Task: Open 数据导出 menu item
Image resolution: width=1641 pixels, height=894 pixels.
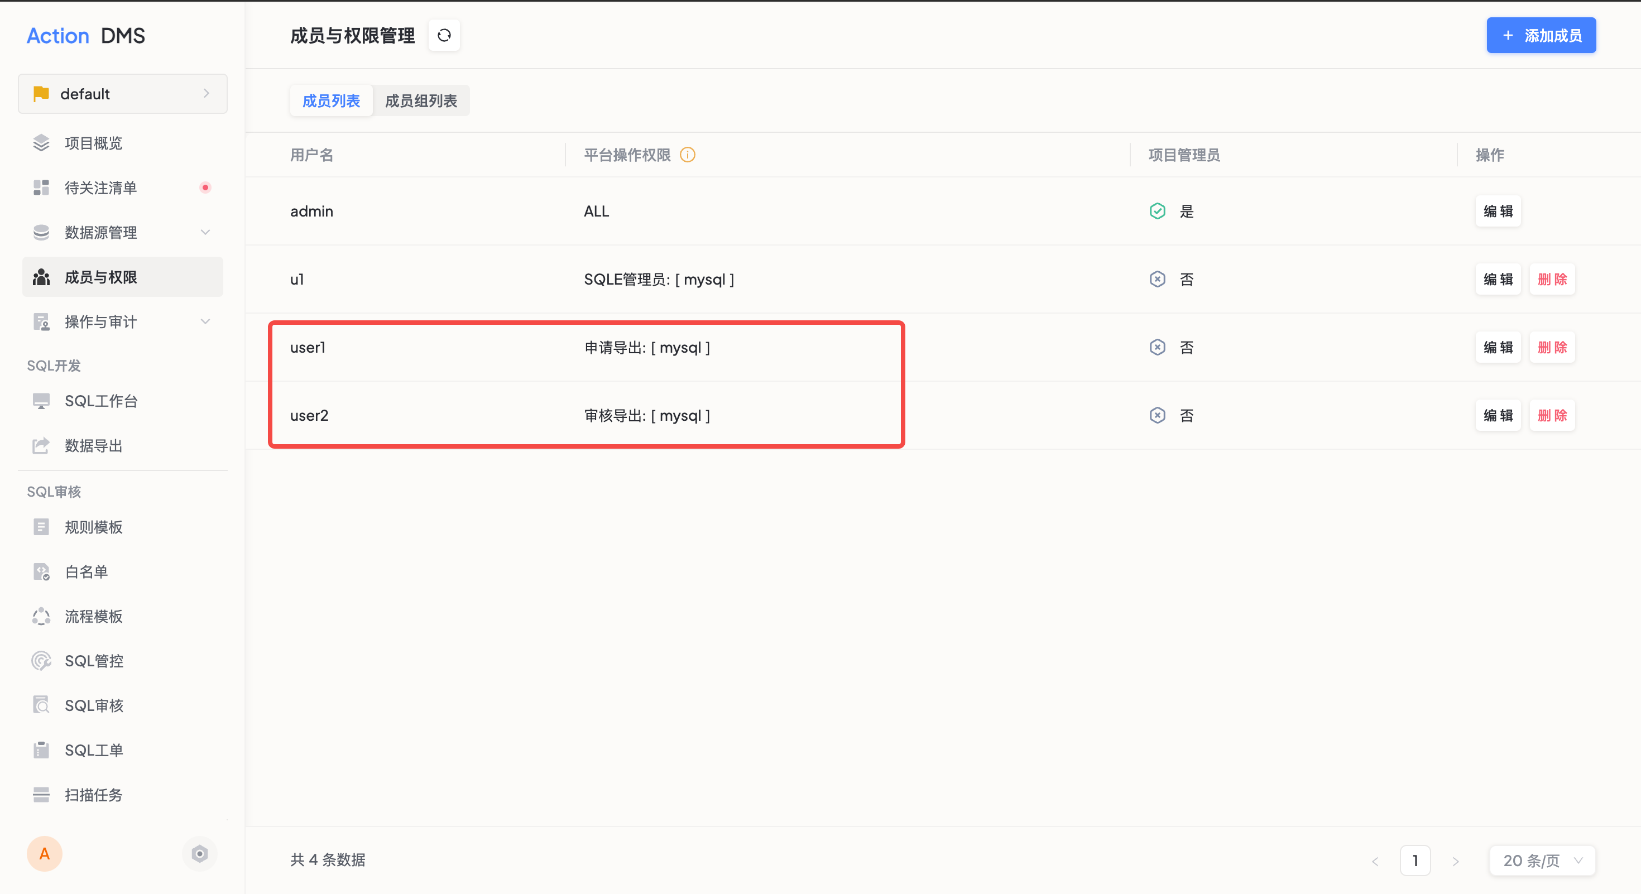Action: pos(123,446)
